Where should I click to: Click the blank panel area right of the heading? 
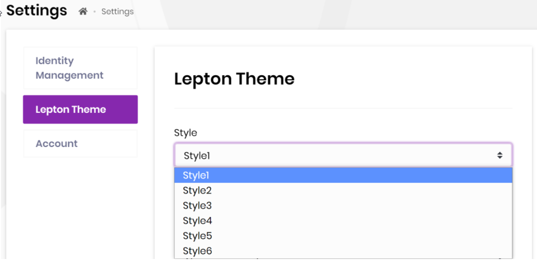[x=411, y=79]
